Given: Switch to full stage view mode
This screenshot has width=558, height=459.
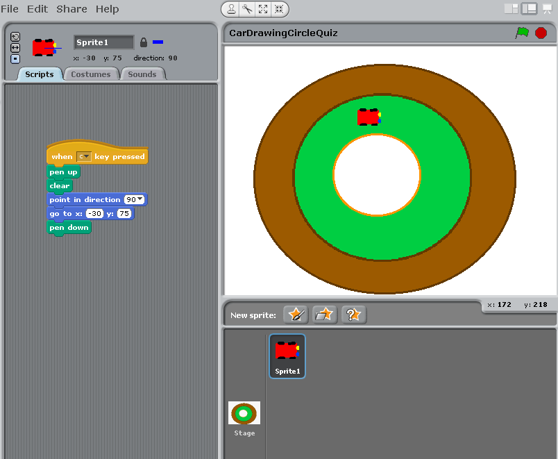Looking at the screenshot, I should coord(529,9).
